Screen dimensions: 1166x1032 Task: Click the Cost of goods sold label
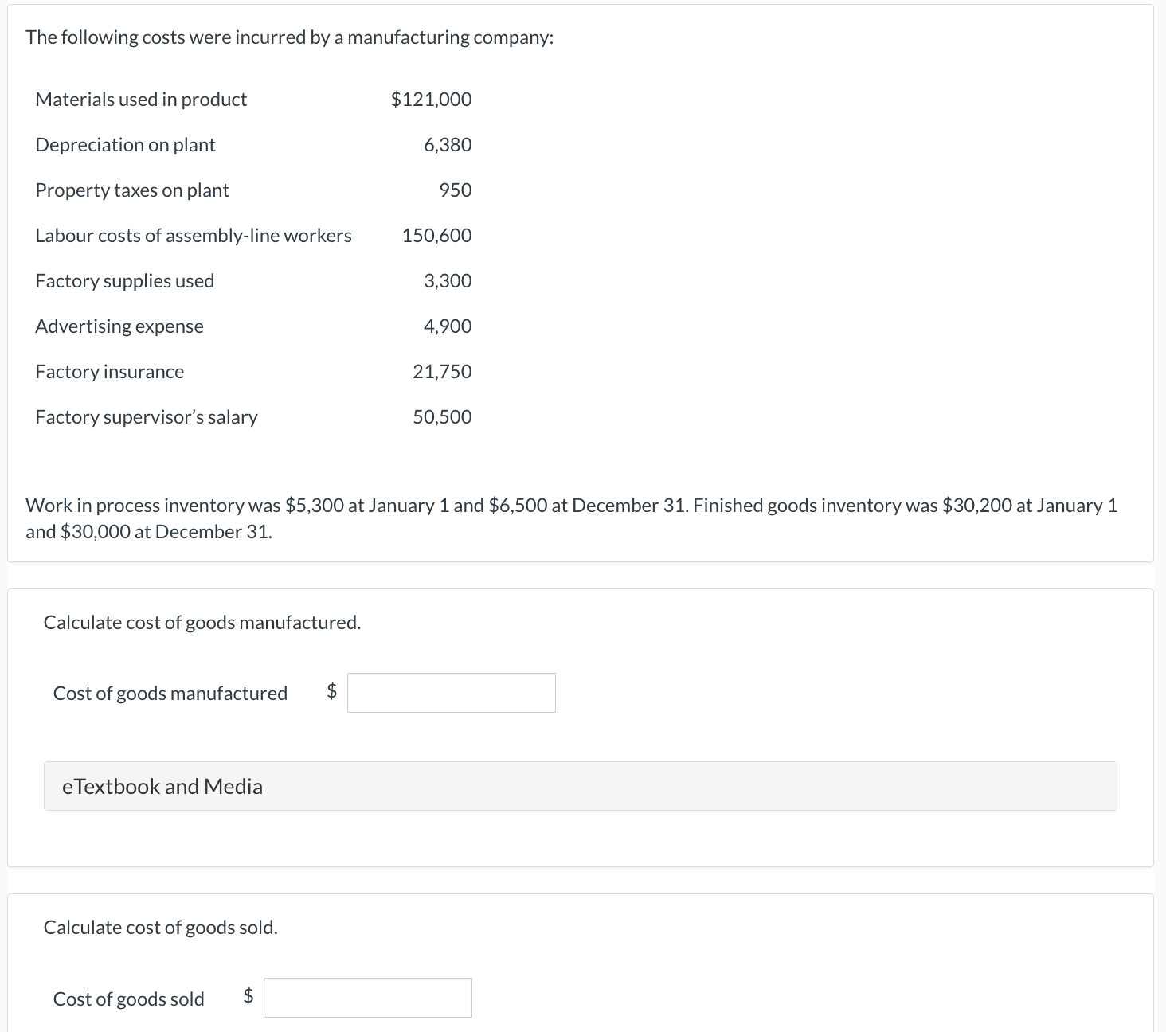click(x=127, y=999)
